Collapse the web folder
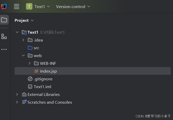 [x=23, y=55]
